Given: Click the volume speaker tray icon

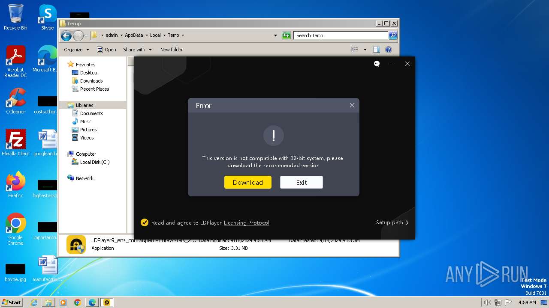Looking at the screenshot, I should point(487,302).
